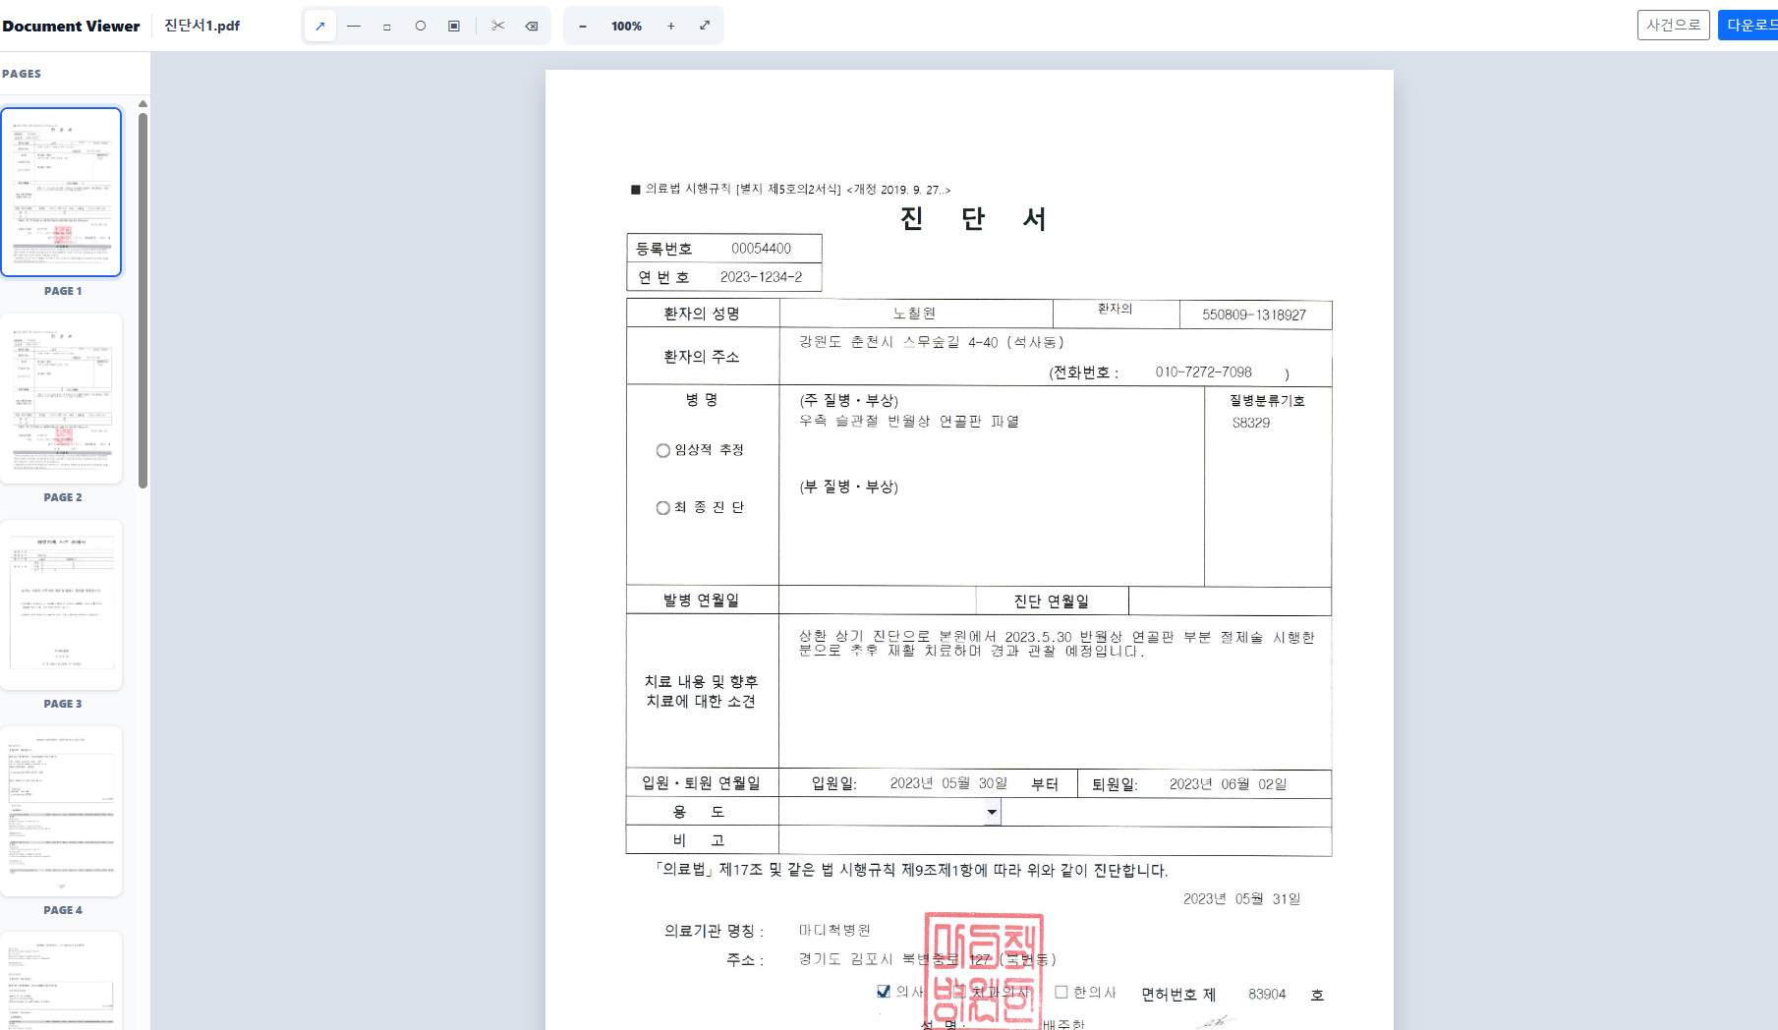Click the 100% zoom level indicator

[627, 27]
